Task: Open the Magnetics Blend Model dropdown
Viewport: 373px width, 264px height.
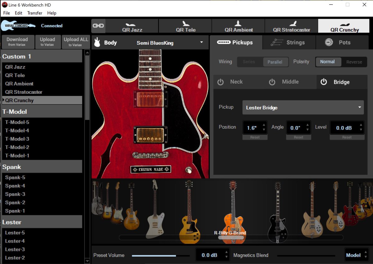Action: [x=357, y=255]
